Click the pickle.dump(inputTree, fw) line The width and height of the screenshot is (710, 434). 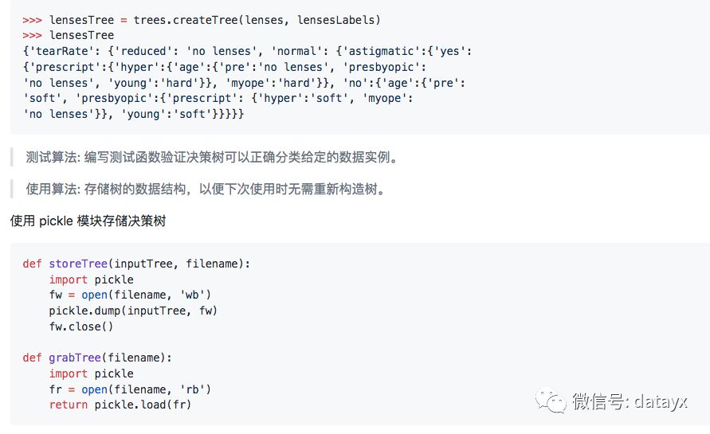coord(133,311)
